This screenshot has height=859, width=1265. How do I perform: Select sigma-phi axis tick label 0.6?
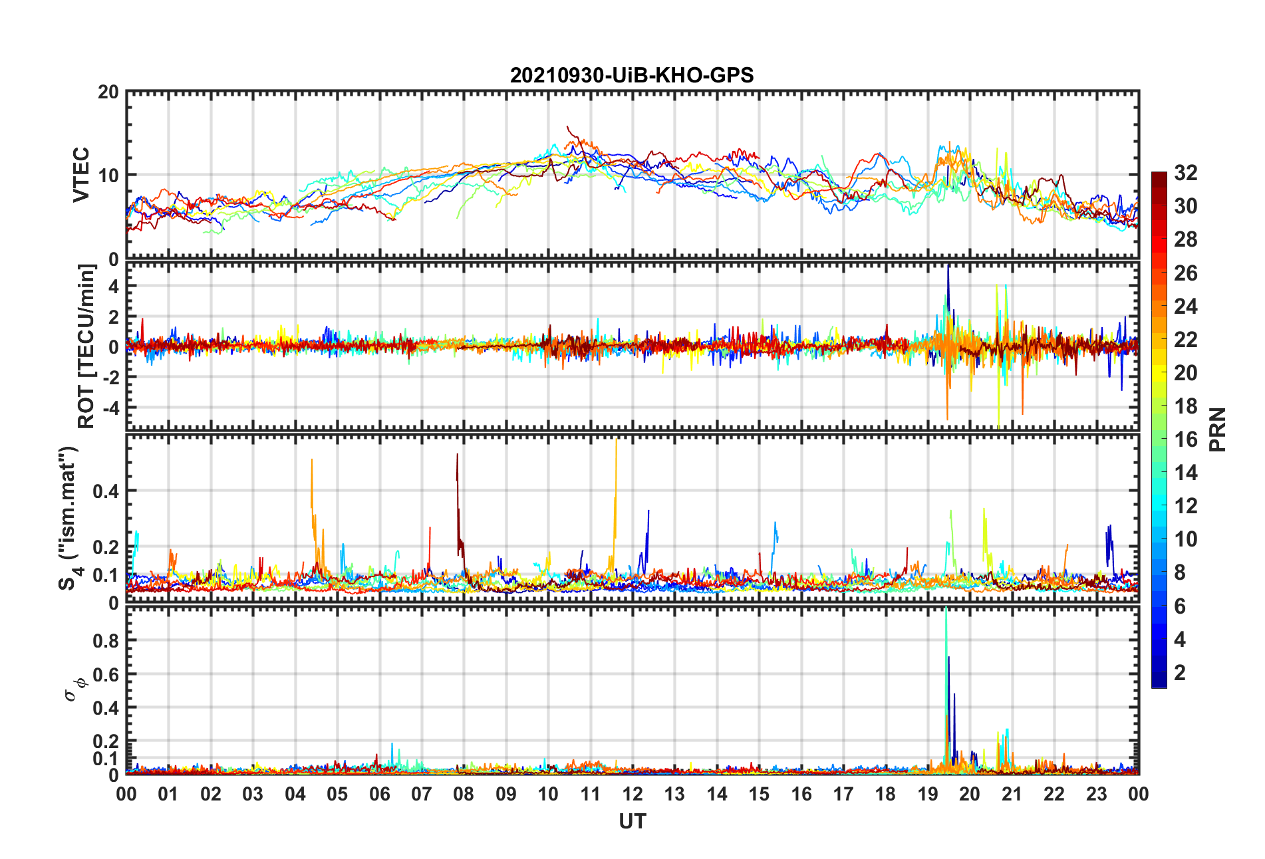[106, 674]
